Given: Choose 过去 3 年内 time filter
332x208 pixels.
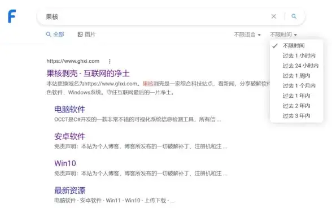Looking at the screenshot, I should 296,116.
